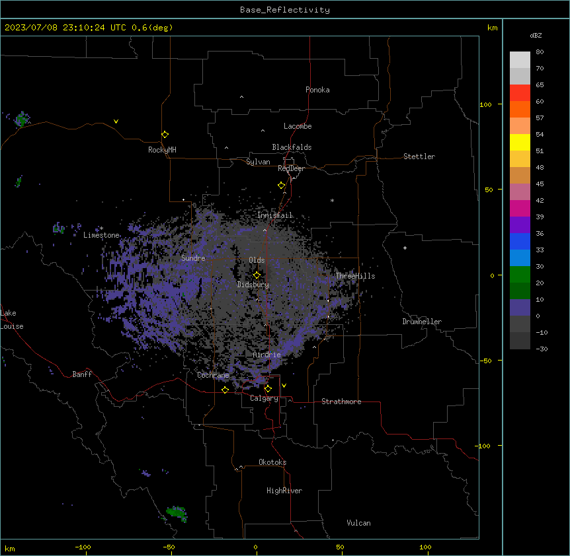
Task: Click the Olds town label
Action: tap(257, 260)
